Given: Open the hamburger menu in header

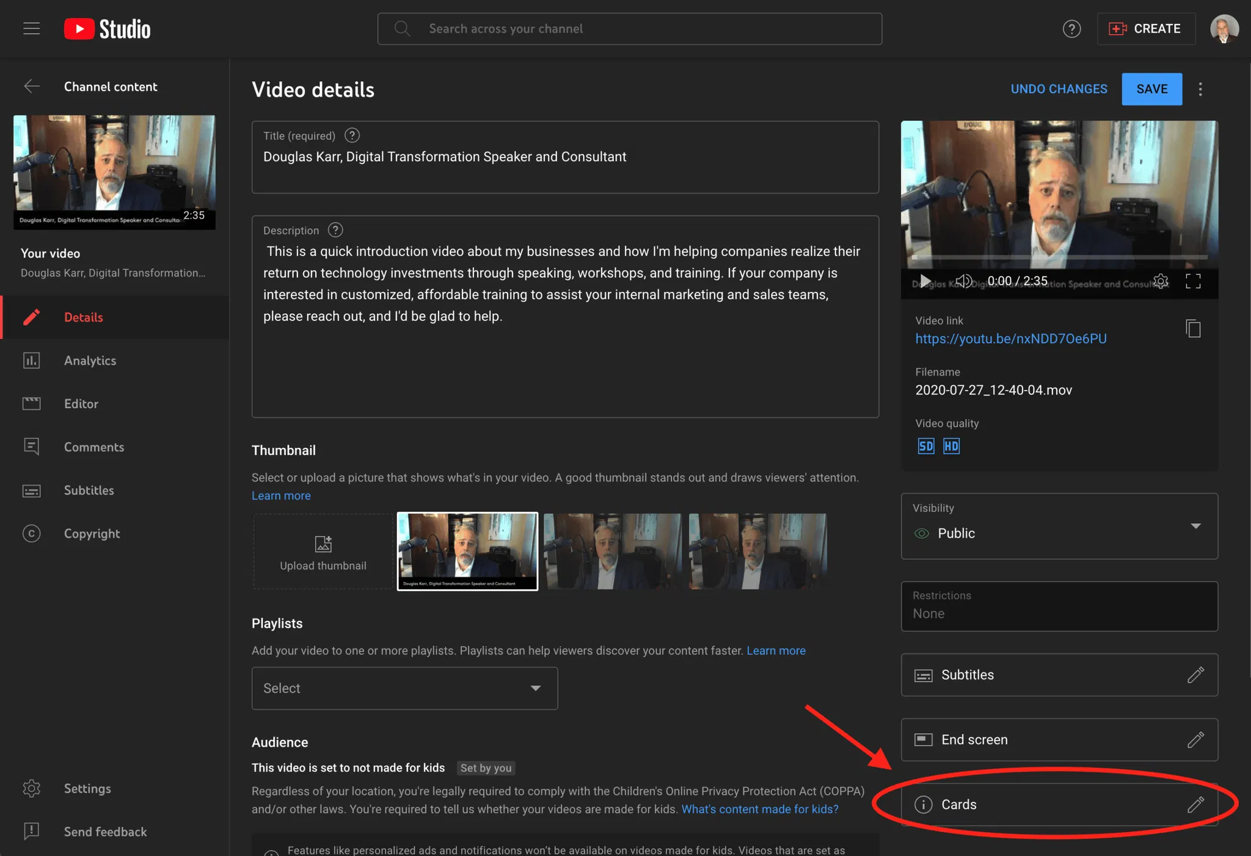Looking at the screenshot, I should (x=31, y=29).
